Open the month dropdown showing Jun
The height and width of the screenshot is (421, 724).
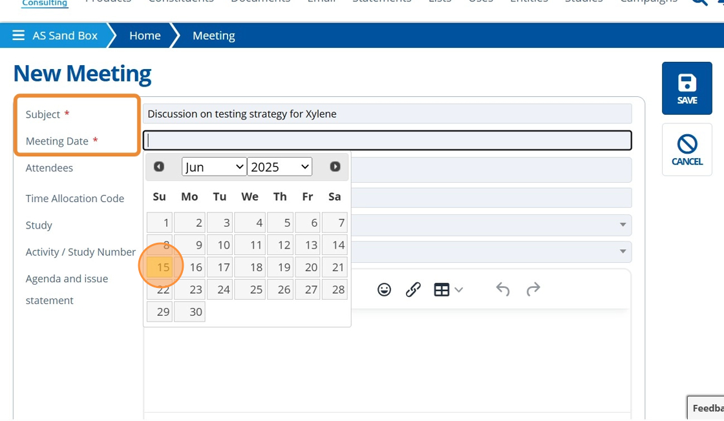214,167
